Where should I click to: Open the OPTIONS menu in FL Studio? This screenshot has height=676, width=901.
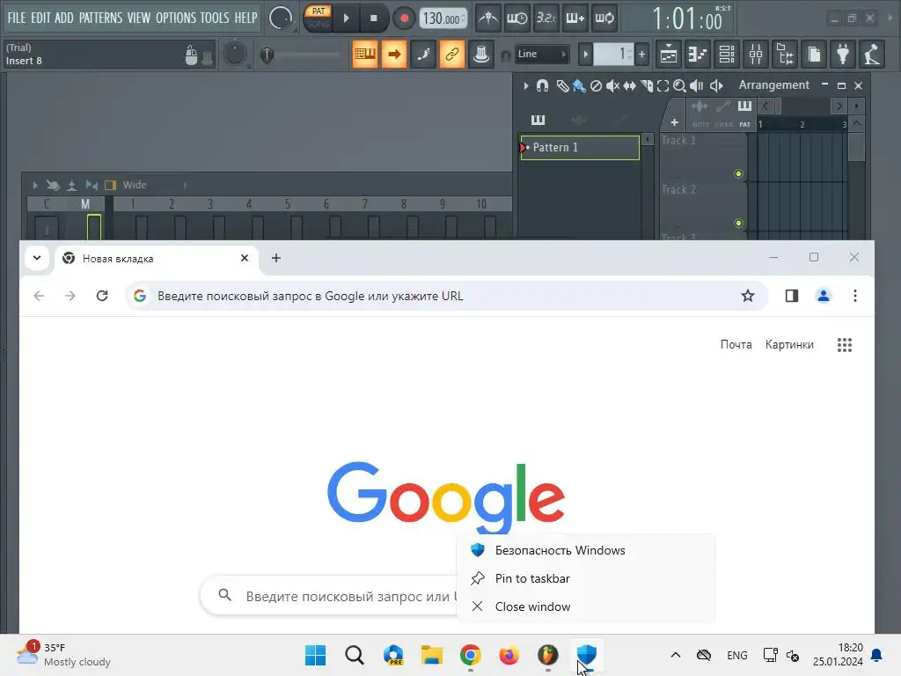coord(175,18)
